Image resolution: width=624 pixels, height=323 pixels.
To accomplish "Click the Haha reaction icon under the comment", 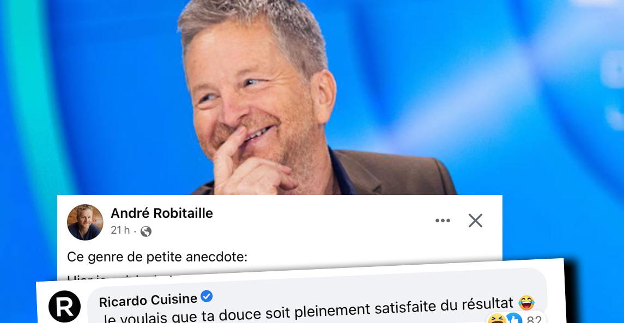I will (x=496, y=319).
